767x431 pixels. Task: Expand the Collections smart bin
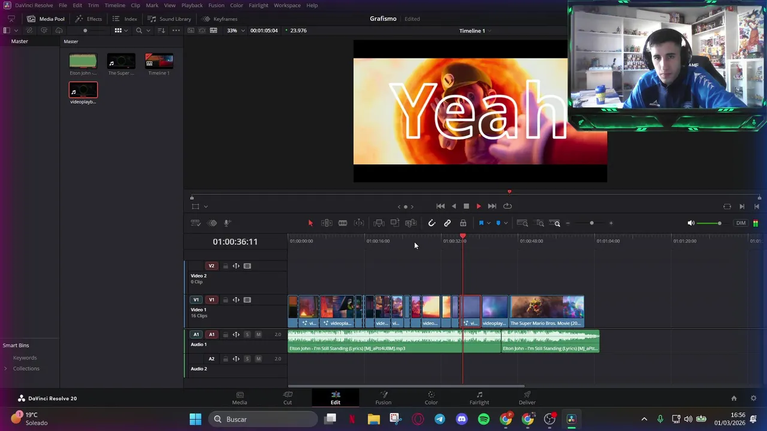[5, 369]
